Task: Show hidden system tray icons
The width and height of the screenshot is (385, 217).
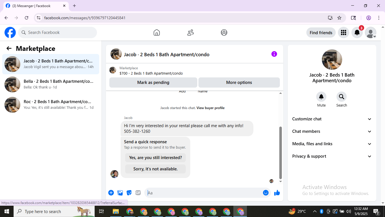Action: [x=315, y=211]
